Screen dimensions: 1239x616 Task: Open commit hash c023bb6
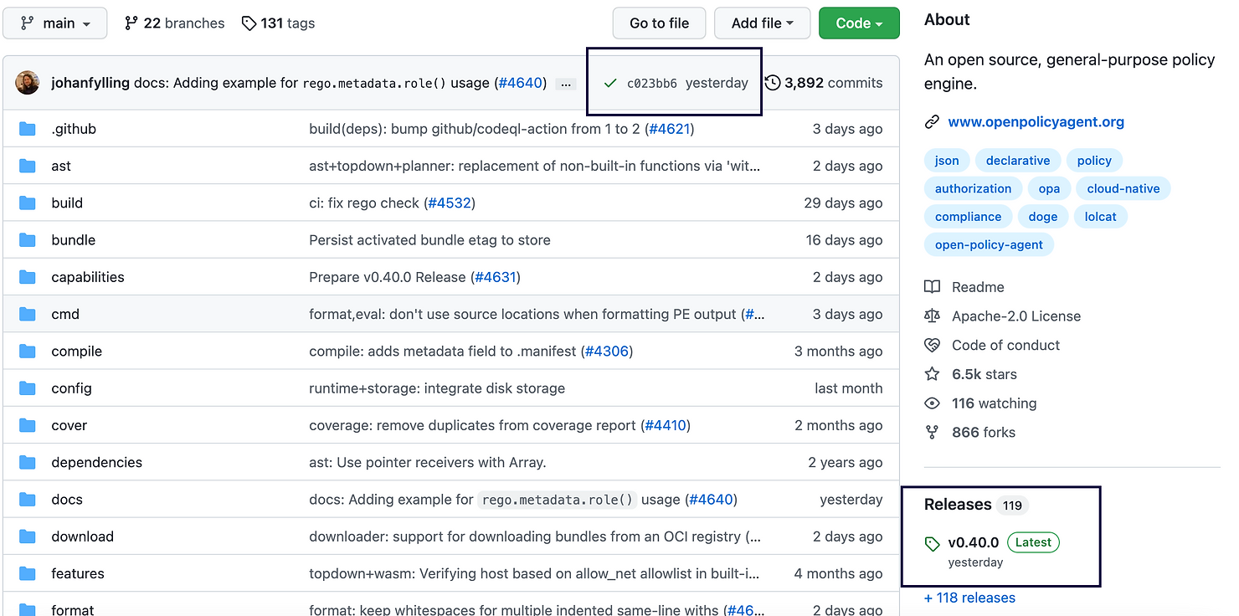tap(651, 83)
